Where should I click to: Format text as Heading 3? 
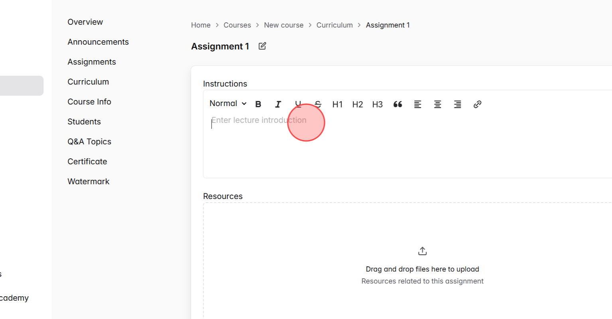tap(377, 104)
